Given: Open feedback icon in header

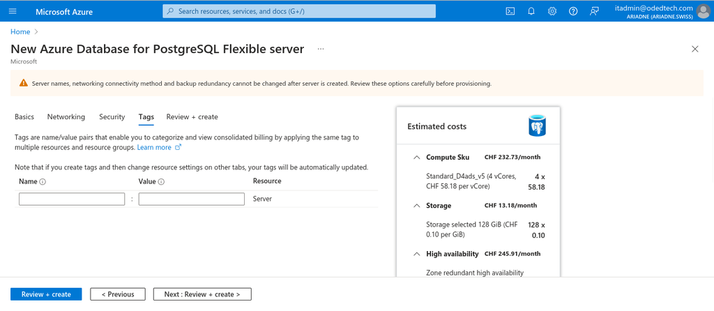Looking at the screenshot, I should (594, 11).
